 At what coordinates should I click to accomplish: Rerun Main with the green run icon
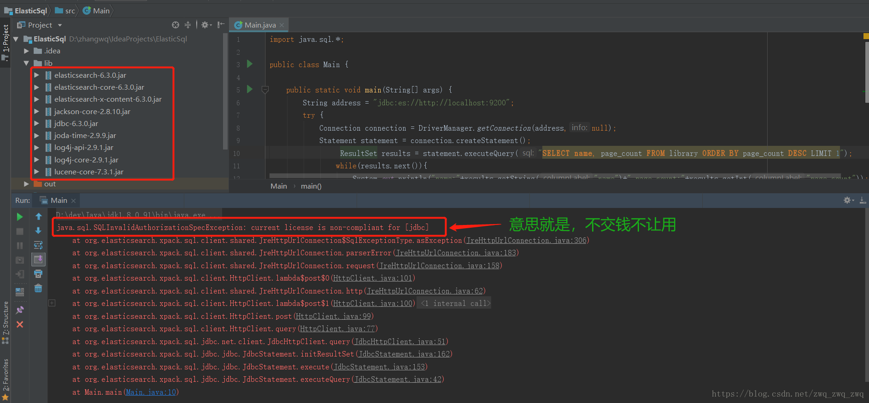coord(20,217)
